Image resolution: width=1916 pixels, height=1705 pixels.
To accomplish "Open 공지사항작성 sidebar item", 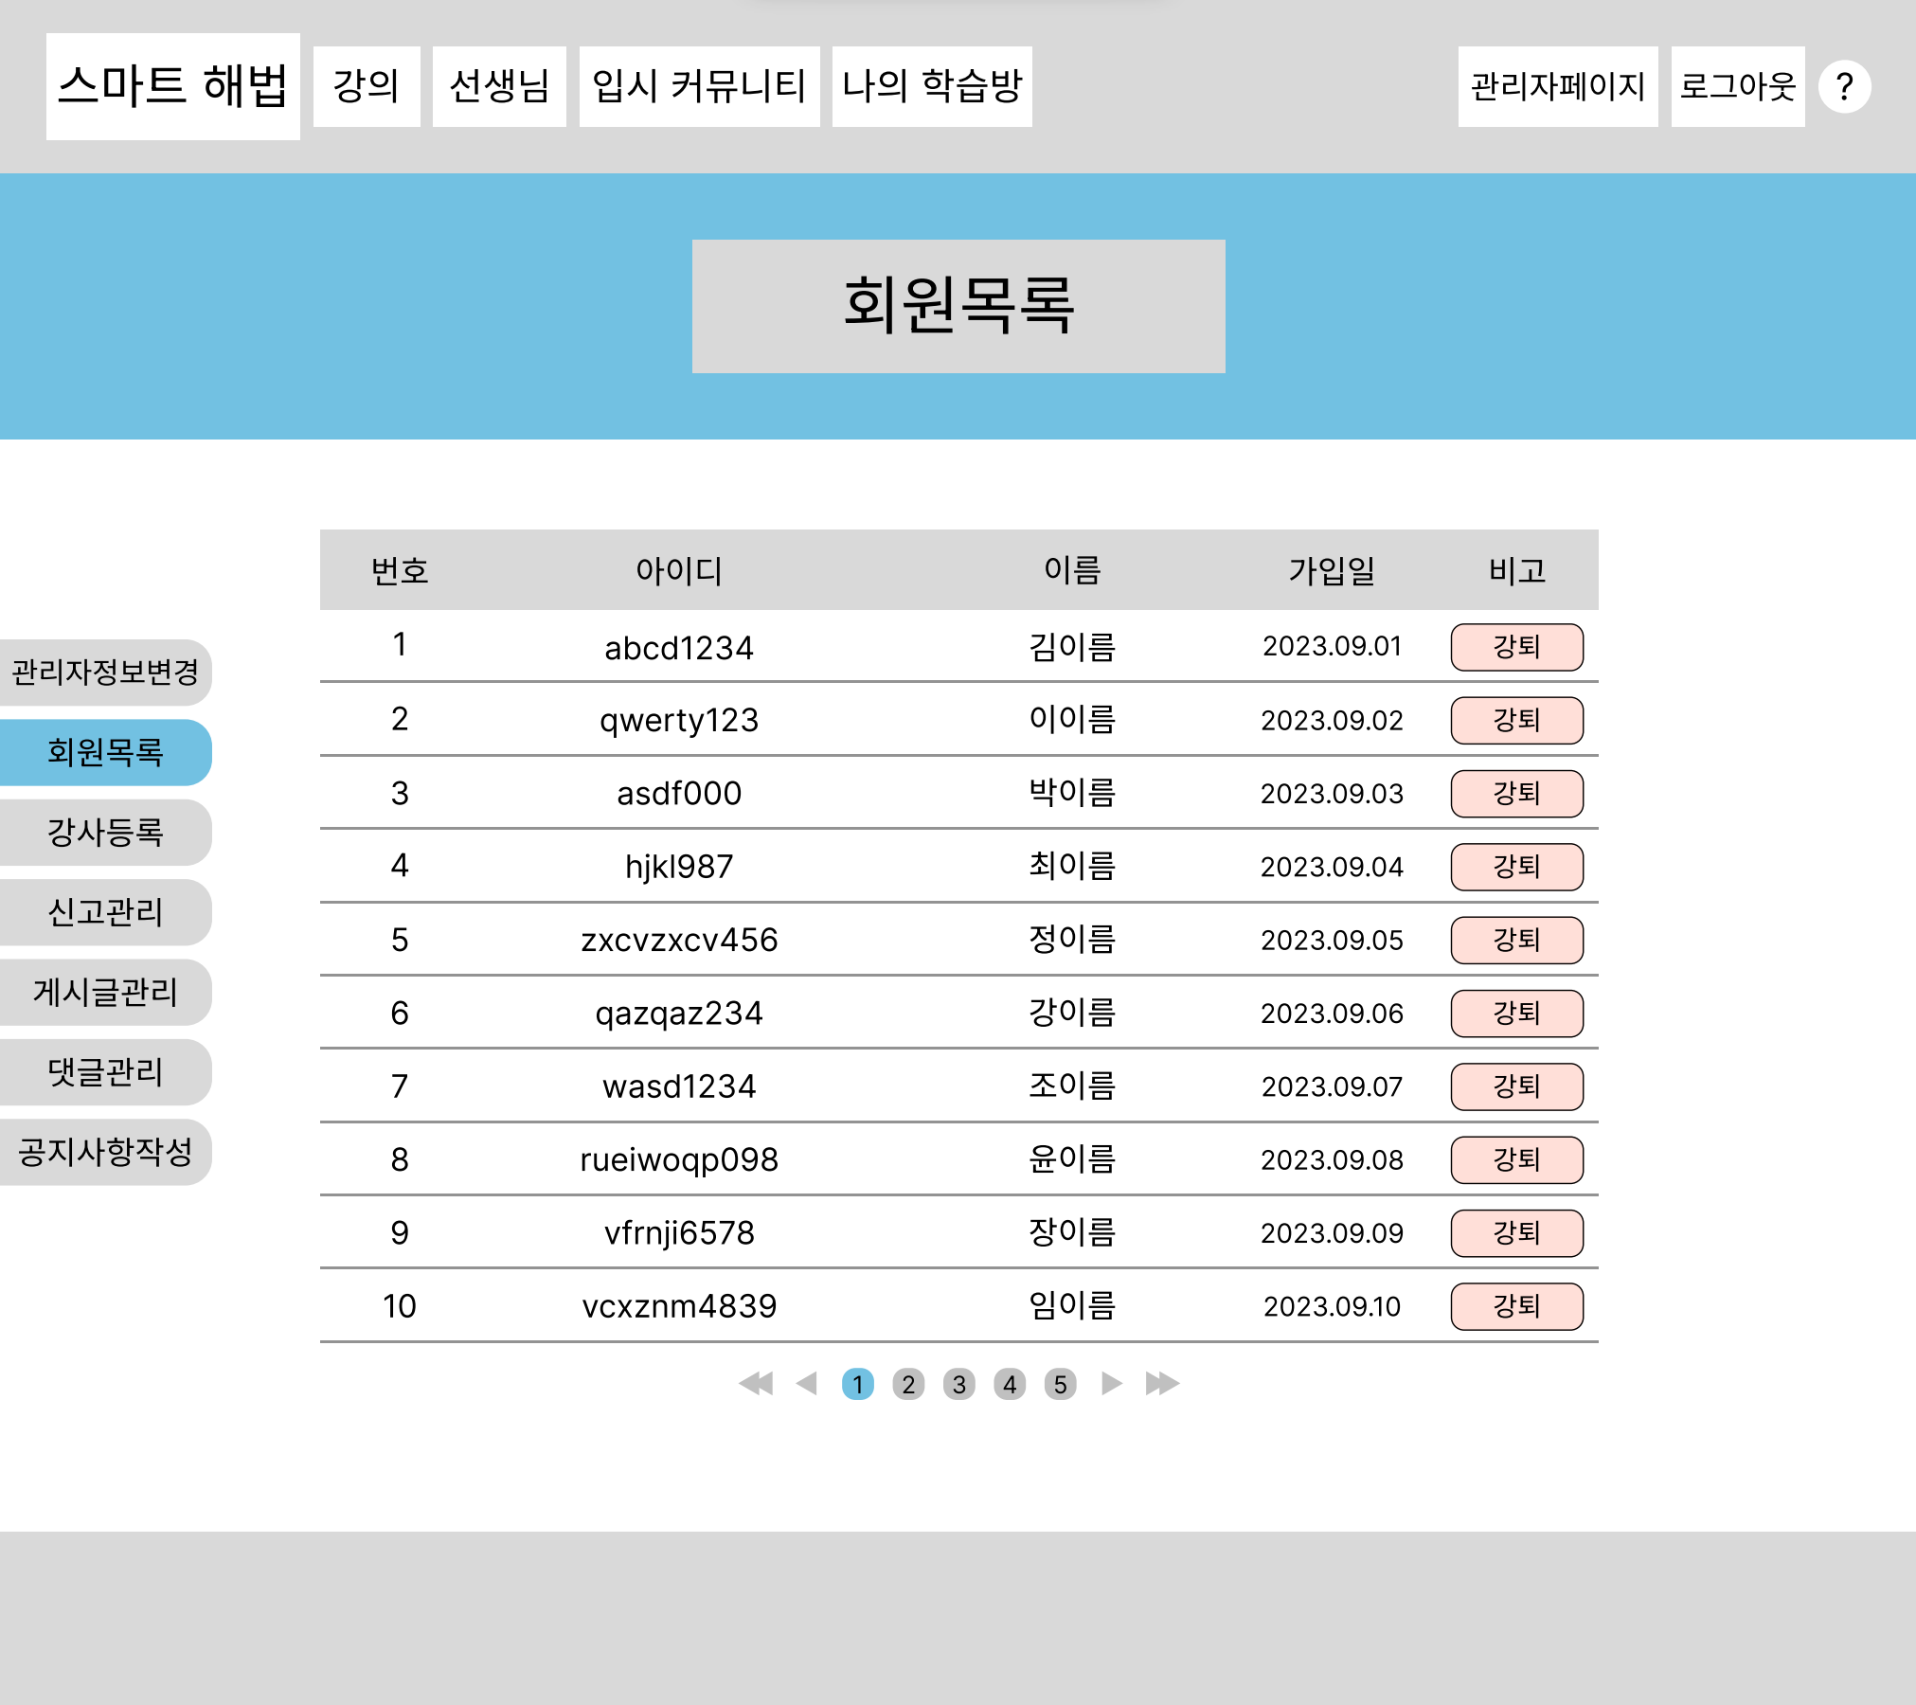I will coord(105,1152).
